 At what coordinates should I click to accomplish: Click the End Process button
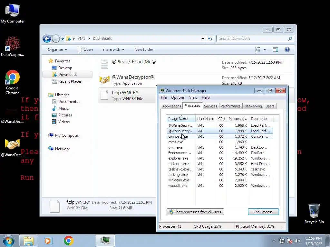tap(263, 212)
